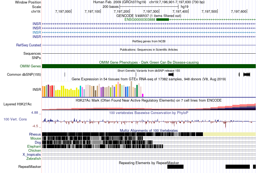Click the magenta bar in GTEx chart
Viewport: 256px width, 173px height.
(143, 95)
